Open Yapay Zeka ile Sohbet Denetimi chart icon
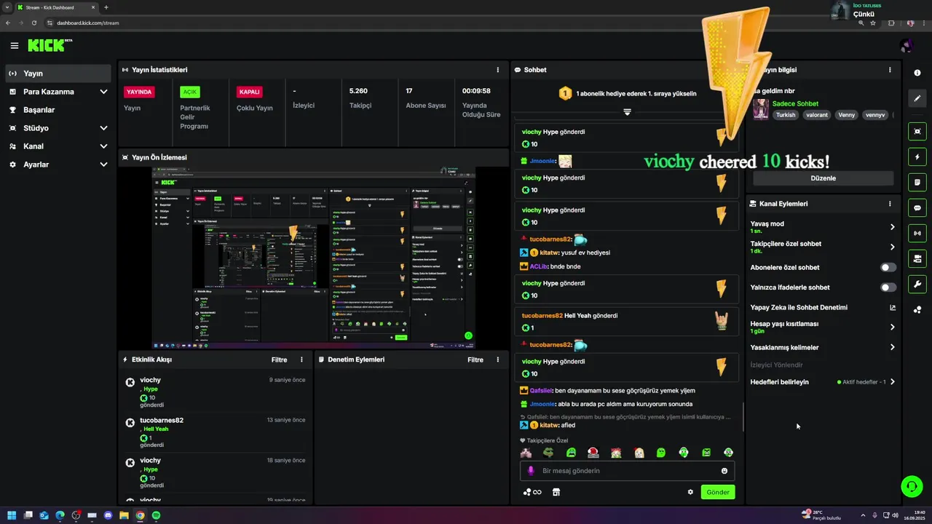Viewport: 932px width, 524px height. (893, 307)
